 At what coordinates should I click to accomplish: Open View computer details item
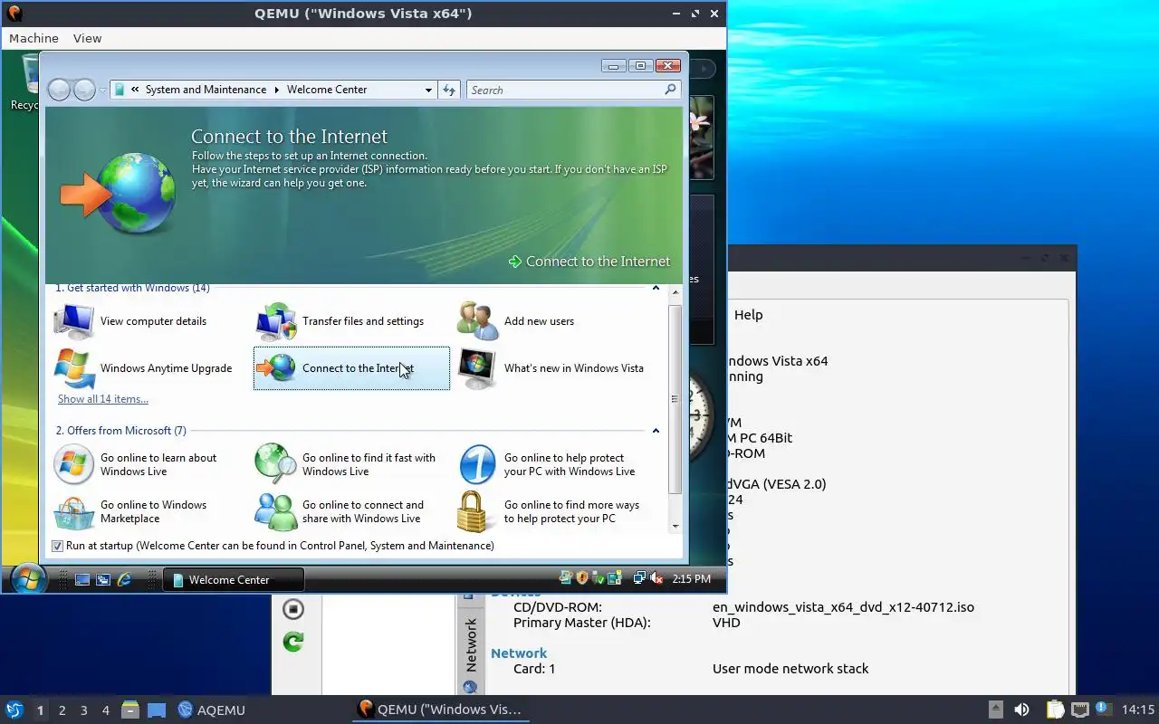click(x=131, y=321)
